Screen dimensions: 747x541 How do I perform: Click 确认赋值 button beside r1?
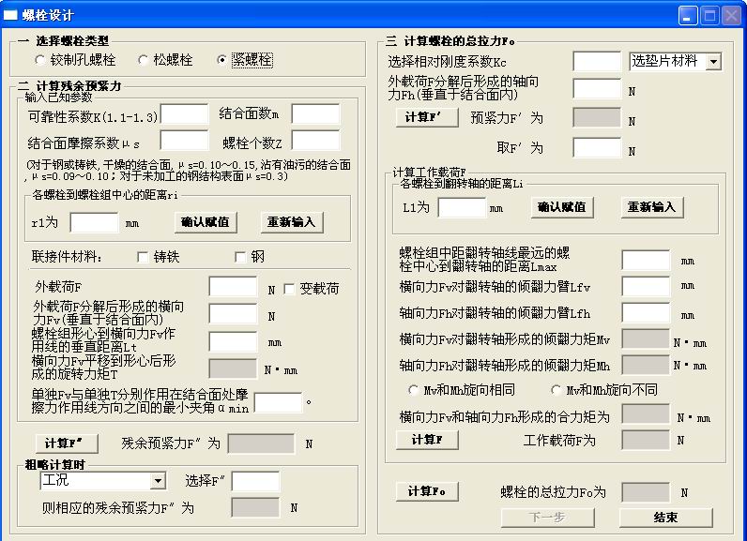tap(206, 222)
